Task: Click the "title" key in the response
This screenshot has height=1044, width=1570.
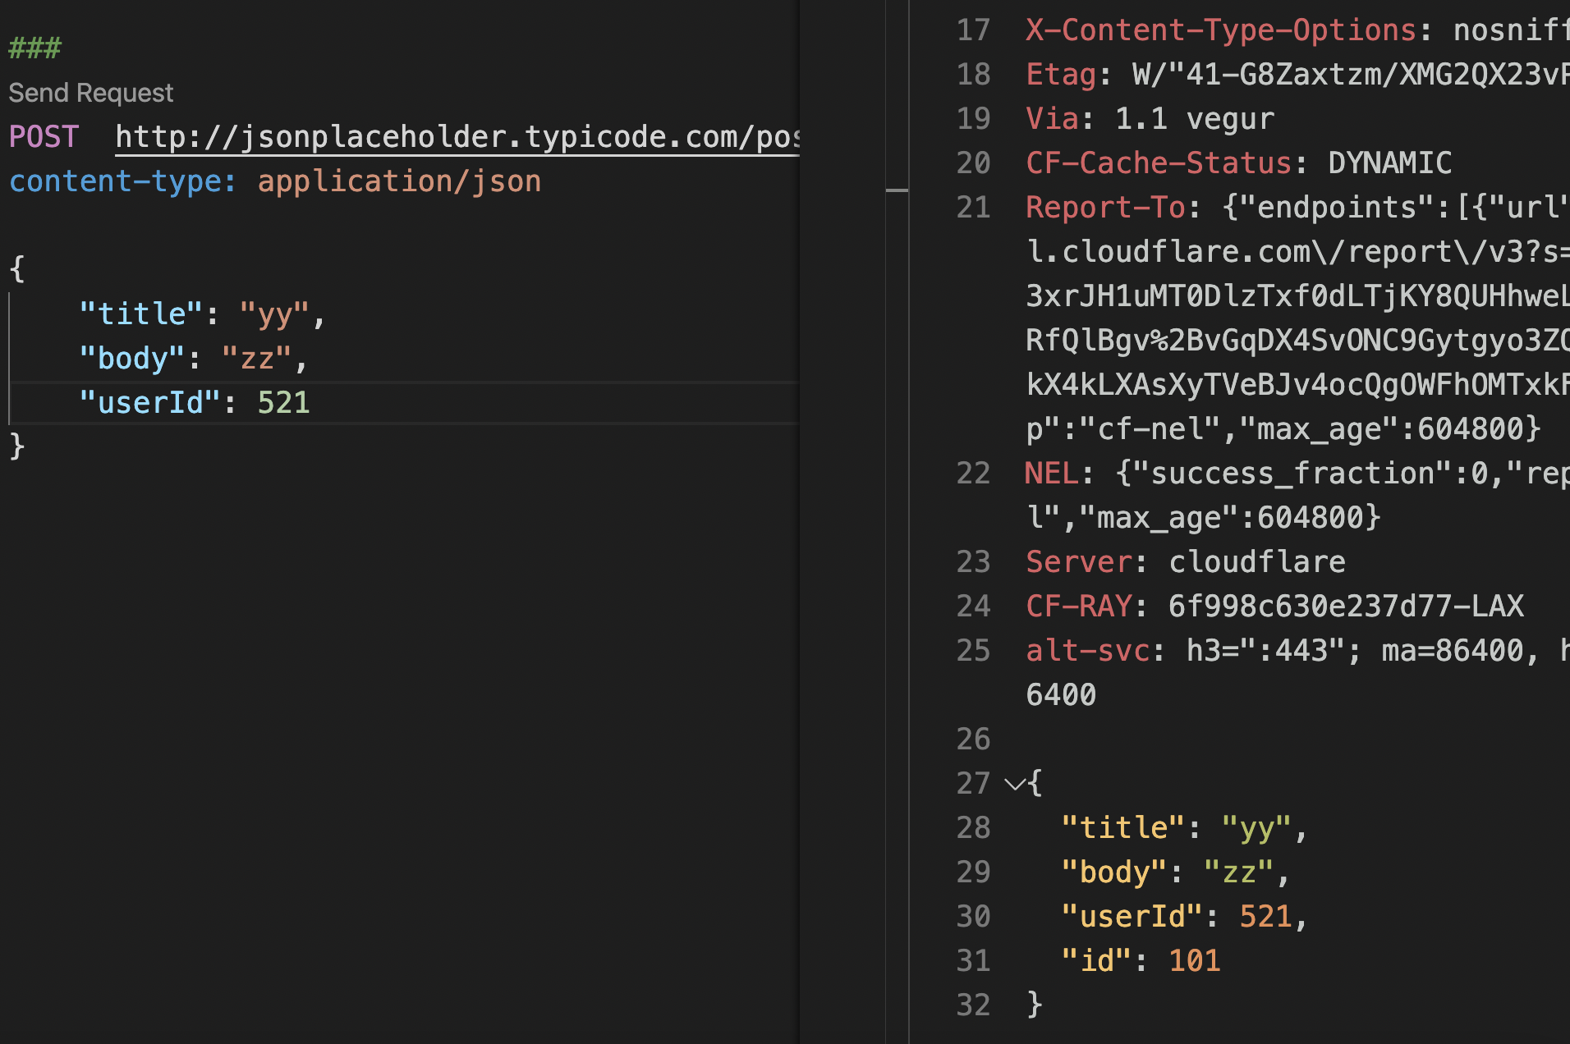Action: click(1122, 828)
